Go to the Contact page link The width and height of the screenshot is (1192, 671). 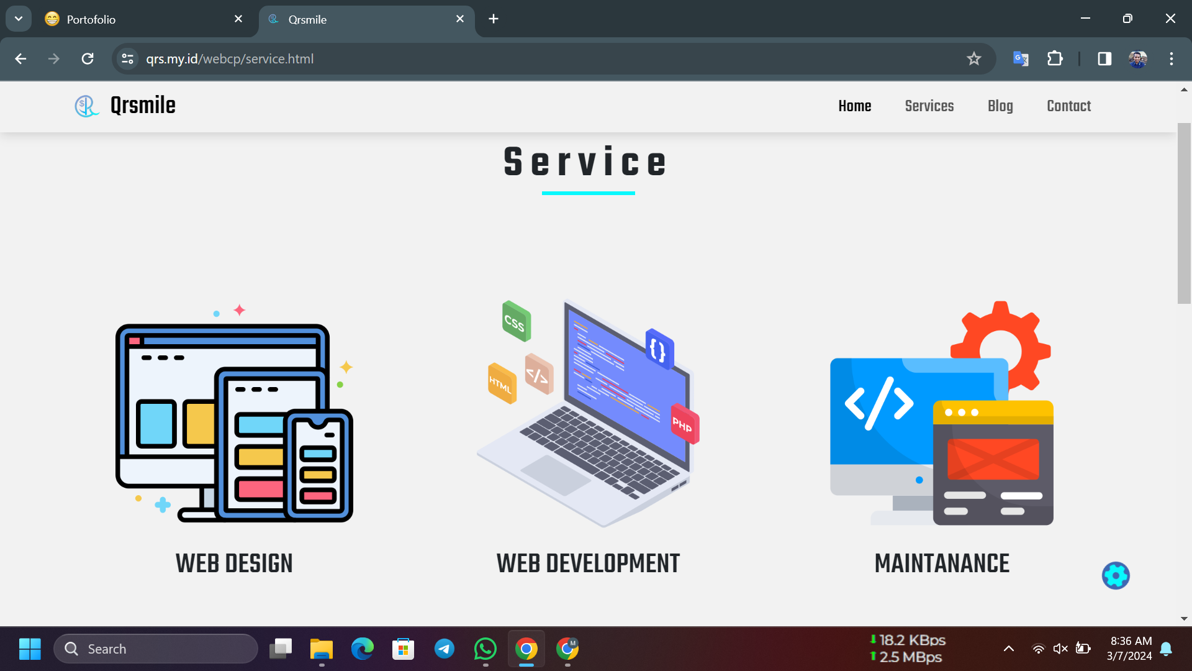click(1068, 106)
